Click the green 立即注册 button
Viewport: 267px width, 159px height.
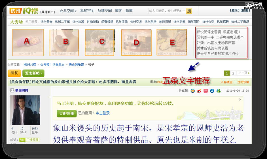pos(67,113)
